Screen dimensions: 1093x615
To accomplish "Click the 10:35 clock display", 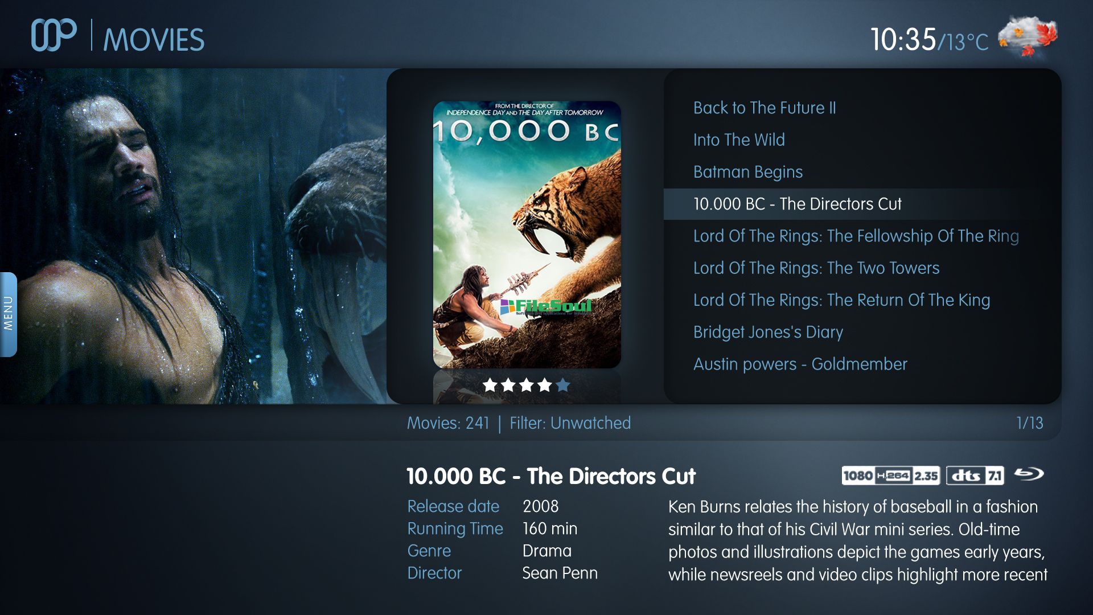I will point(903,40).
